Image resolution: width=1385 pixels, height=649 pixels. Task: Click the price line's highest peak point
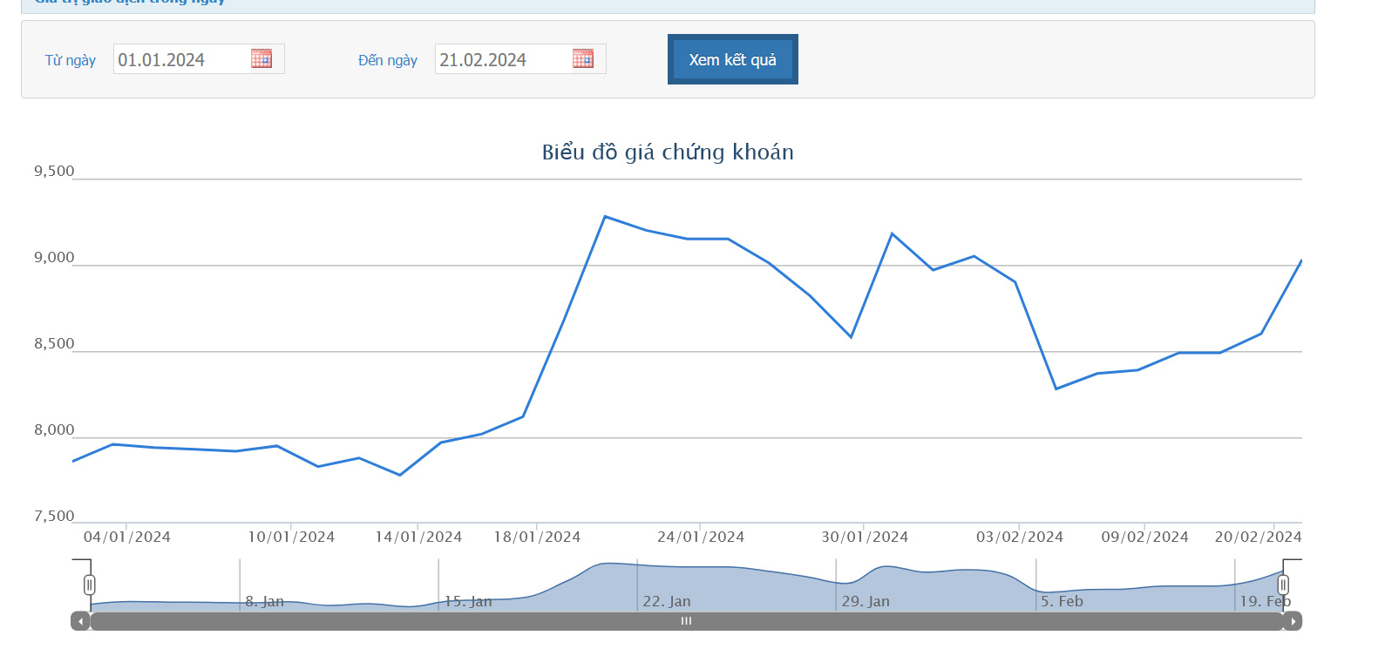pos(605,216)
